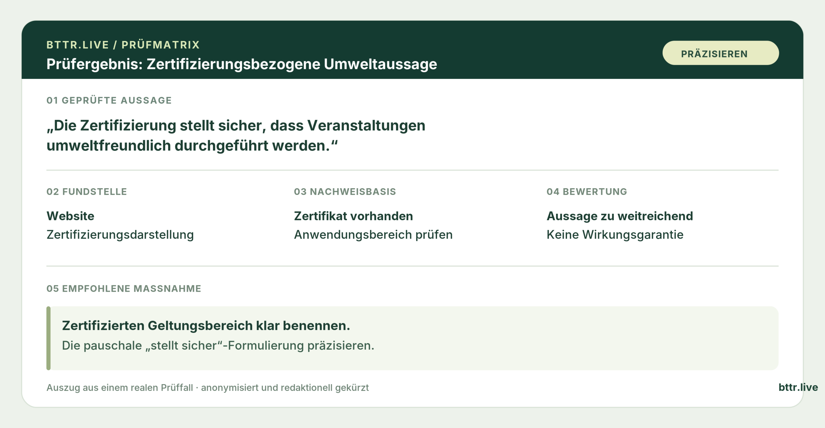Select the Zertifizierungsdarstellung text
The width and height of the screenshot is (825, 428).
120,235
